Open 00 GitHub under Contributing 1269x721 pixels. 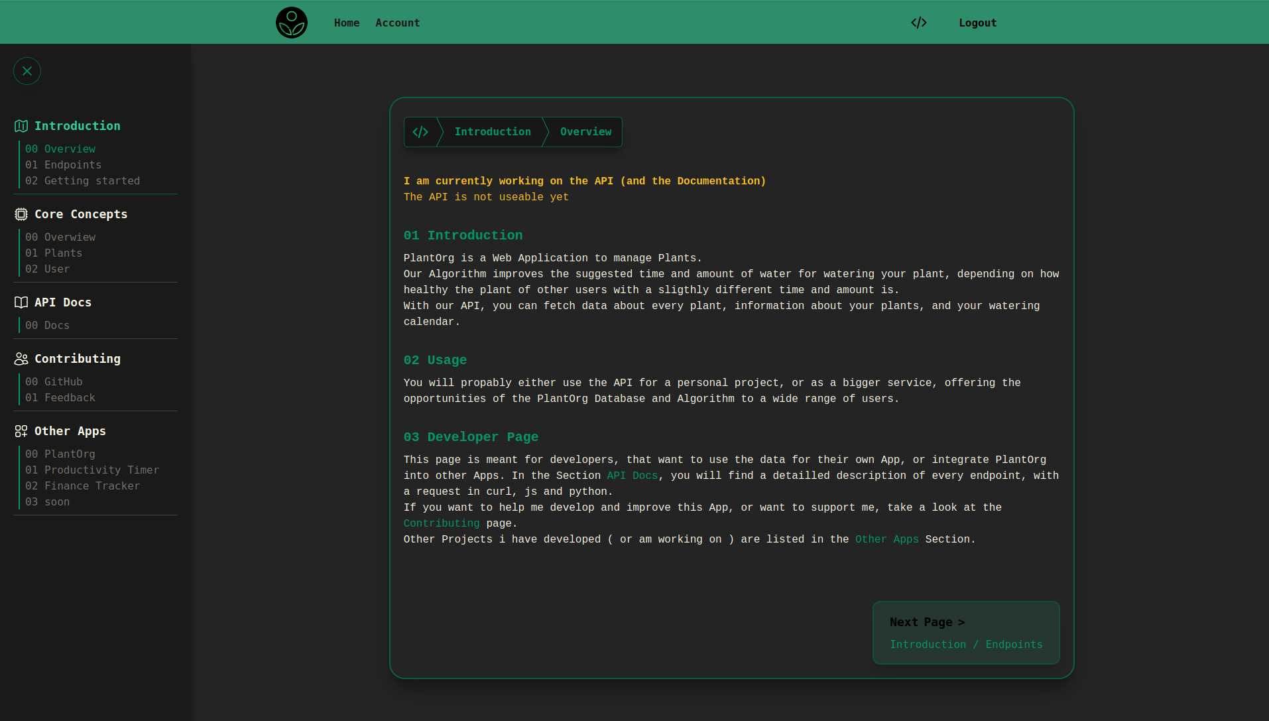point(54,382)
